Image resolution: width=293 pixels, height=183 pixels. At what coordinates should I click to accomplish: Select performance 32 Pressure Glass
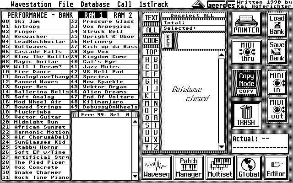tap(104, 22)
